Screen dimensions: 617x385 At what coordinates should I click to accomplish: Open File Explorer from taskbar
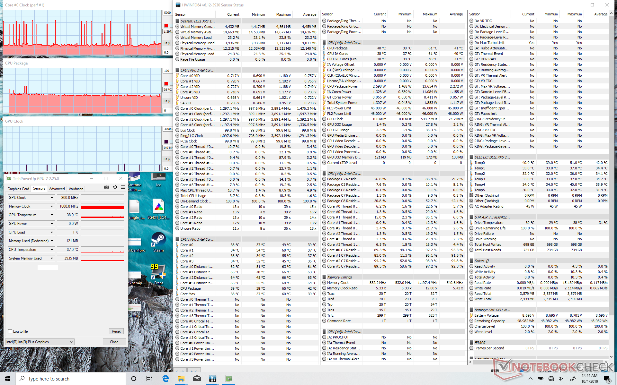181,379
